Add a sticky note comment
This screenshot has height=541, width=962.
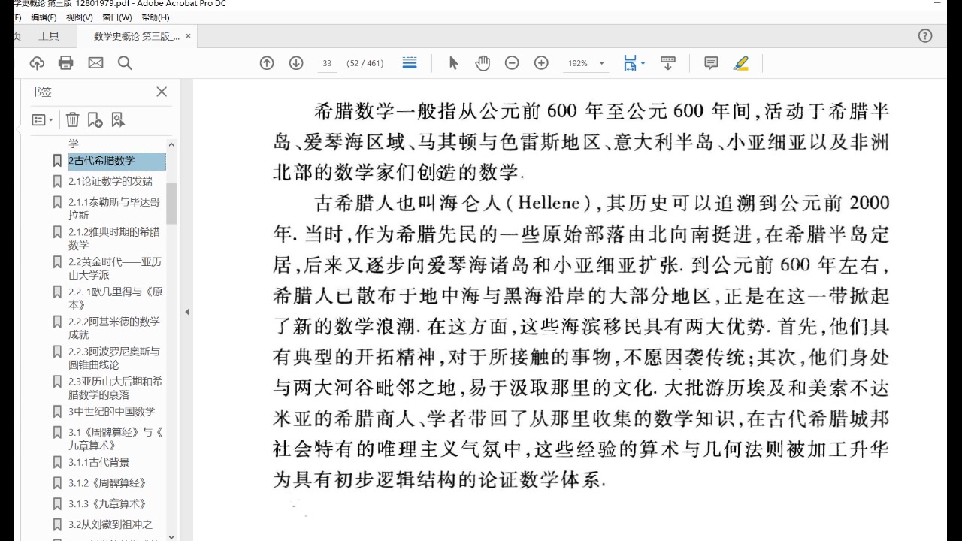pyautogui.click(x=711, y=63)
